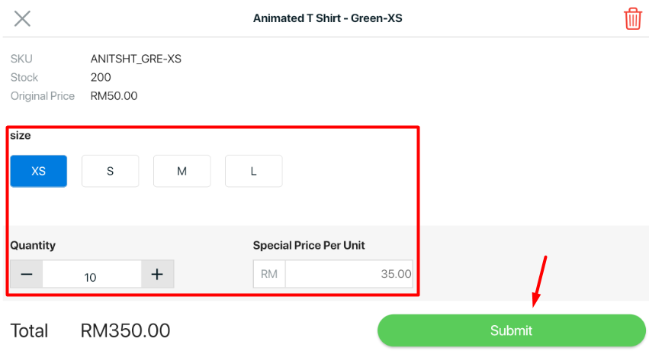Viewport: 649px width, 361px height.
Task: Close the product dialog with the X icon
Action: [x=22, y=18]
